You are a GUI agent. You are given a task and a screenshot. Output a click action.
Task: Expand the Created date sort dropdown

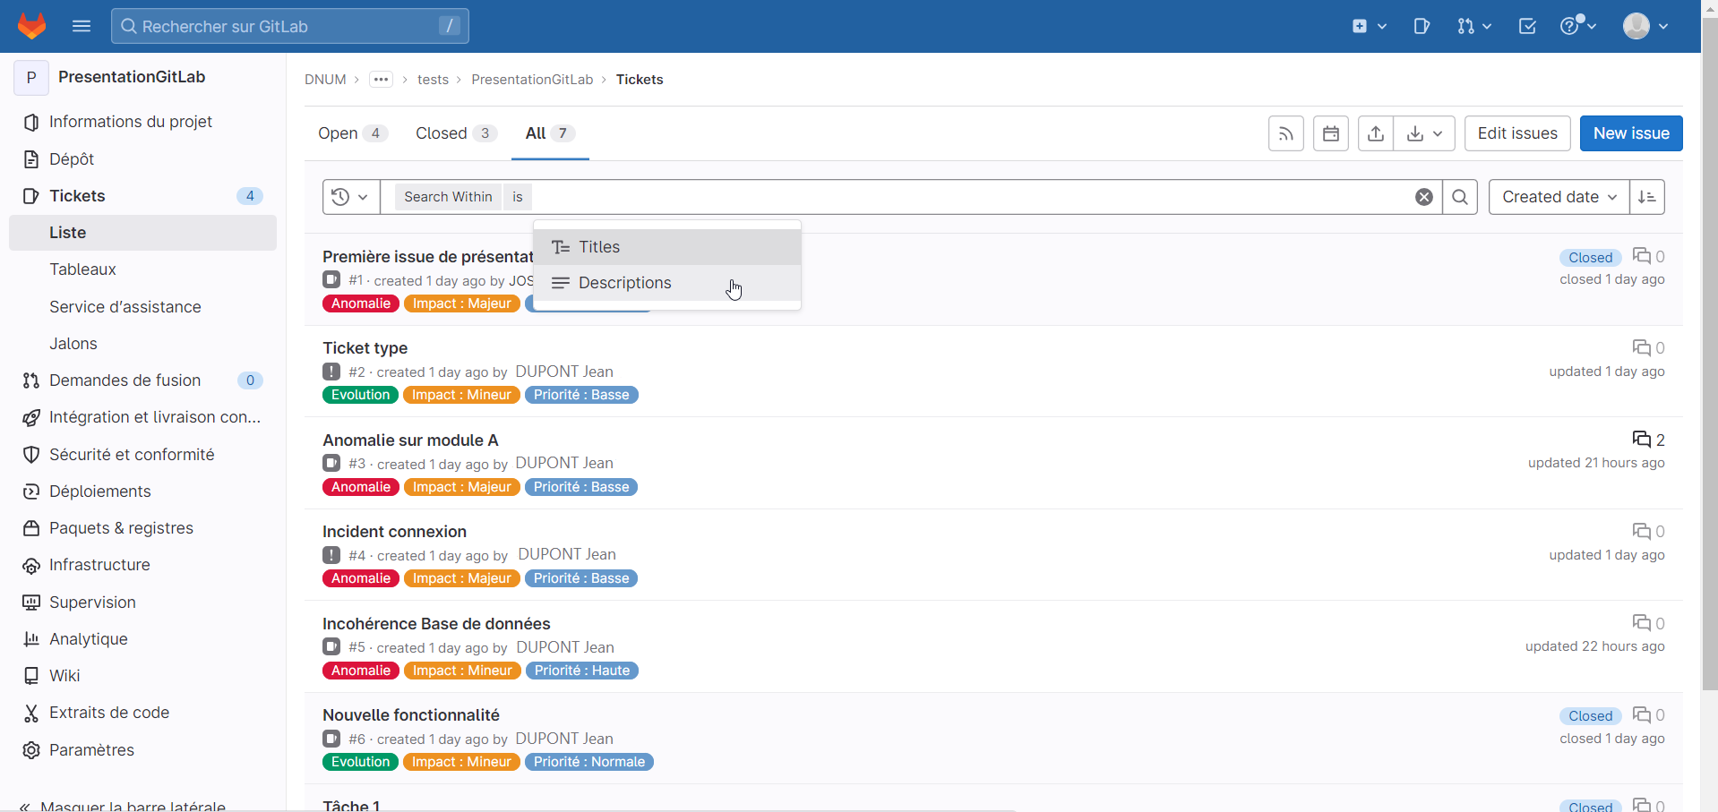(1559, 197)
